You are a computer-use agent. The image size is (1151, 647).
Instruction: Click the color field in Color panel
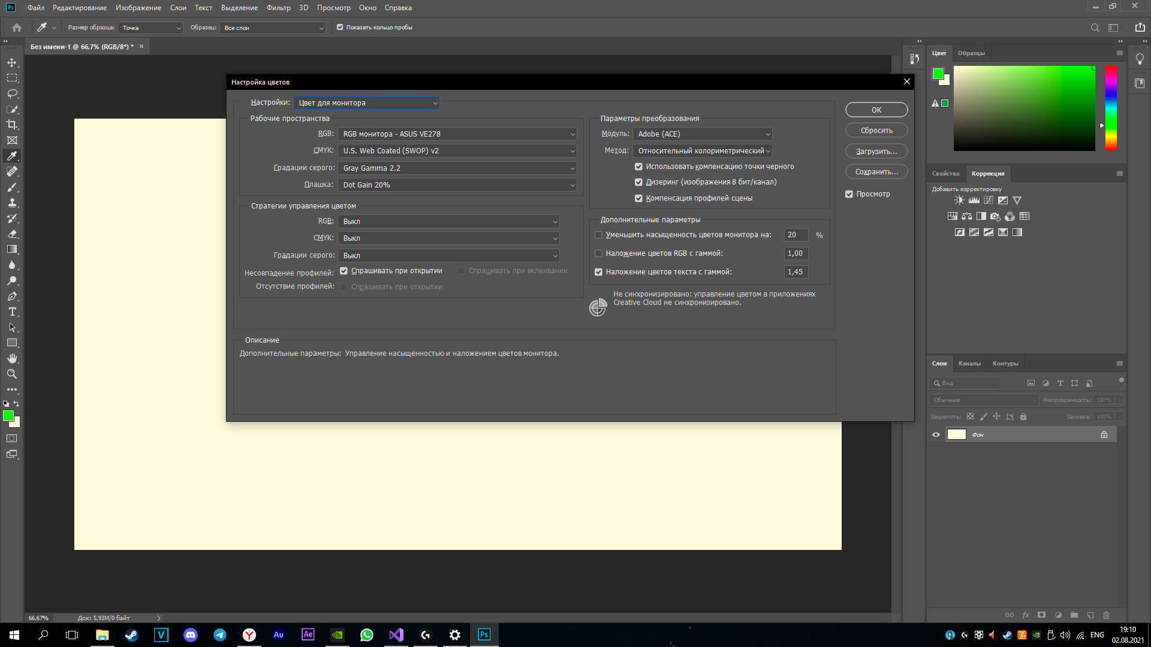click(x=1024, y=108)
